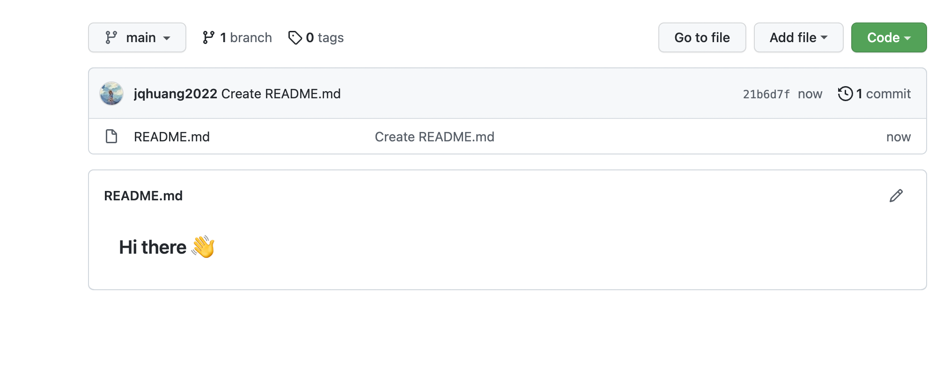
Task: Click the jqhuang2022 avatar image
Action: click(x=111, y=94)
